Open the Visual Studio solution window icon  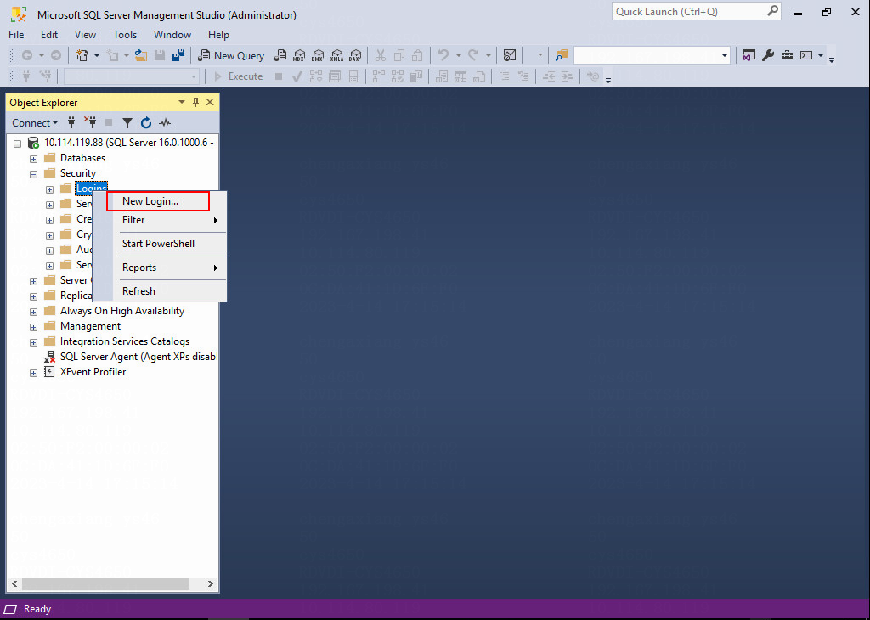[x=749, y=55]
